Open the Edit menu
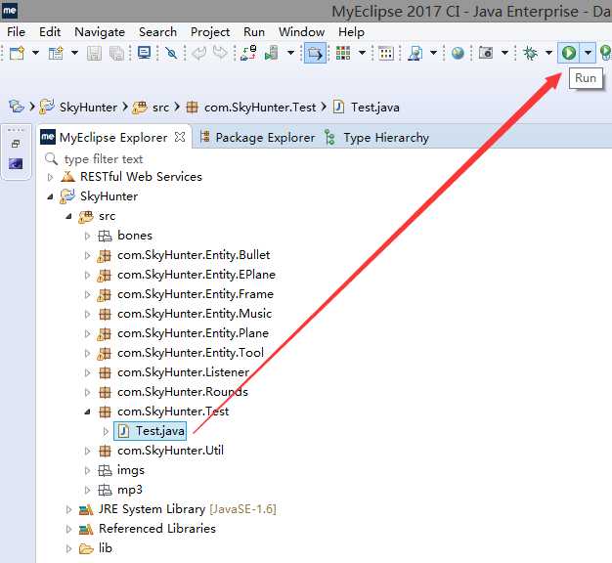The image size is (612, 563). [50, 32]
